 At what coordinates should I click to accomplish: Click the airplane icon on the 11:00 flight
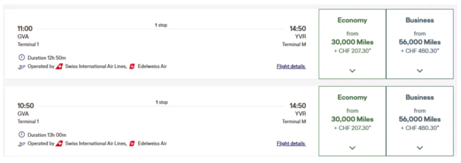coord(22,67)
